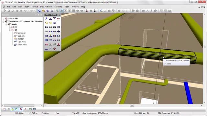Select the Allplan.PRJ project item
The image size is (207, 116).
(x=13, y=19)
